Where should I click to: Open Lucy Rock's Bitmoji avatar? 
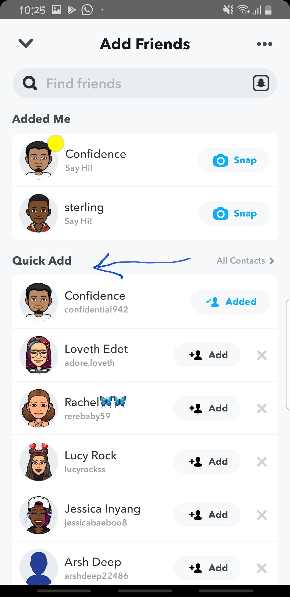38,462
